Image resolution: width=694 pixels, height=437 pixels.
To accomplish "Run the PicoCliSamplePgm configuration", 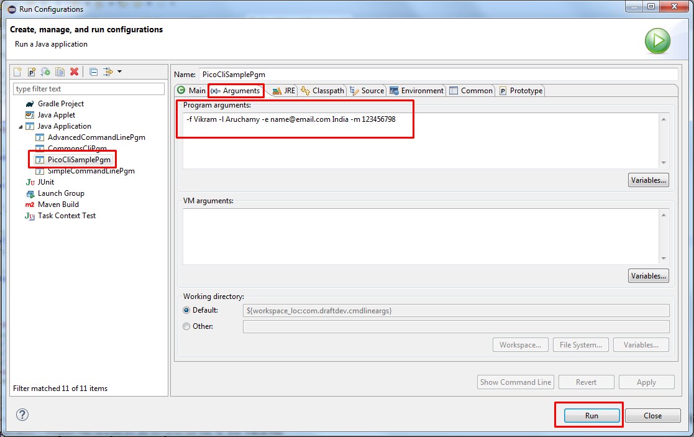I will [x=590, y=415].
